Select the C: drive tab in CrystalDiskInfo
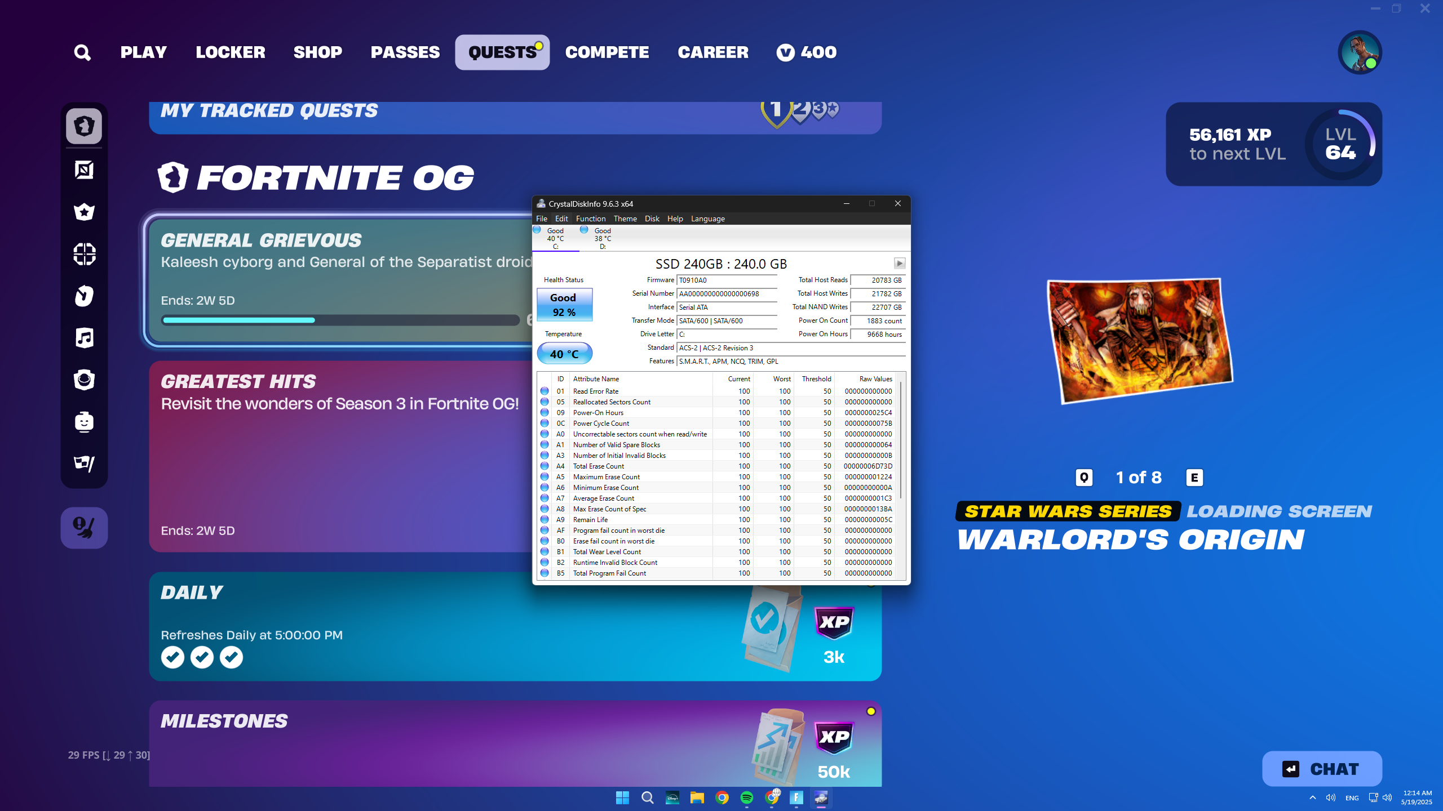Viewport: 1443px width, 811px height. click(555, 238)
